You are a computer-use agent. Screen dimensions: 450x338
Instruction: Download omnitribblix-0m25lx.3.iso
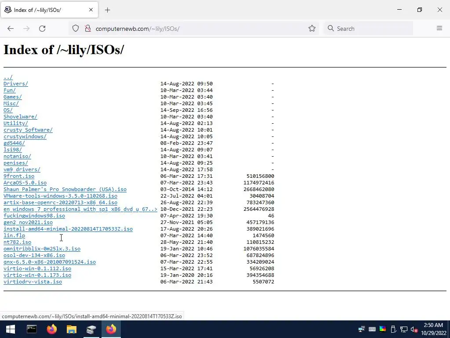(x=42, y=249)
